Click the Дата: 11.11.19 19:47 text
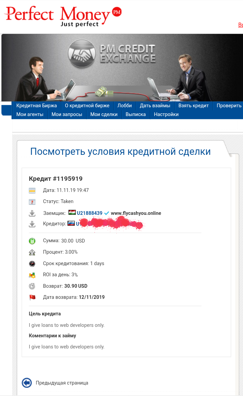Viewport: 243px width, 396px height. (66, 190)
